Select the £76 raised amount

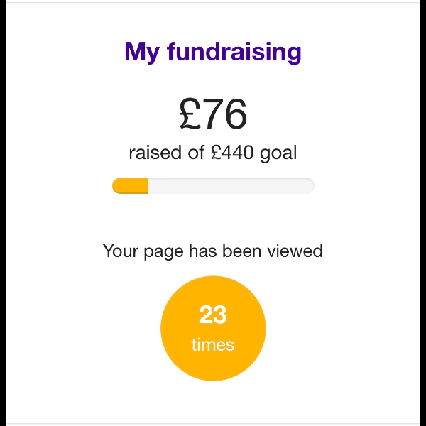click(213, 114)
